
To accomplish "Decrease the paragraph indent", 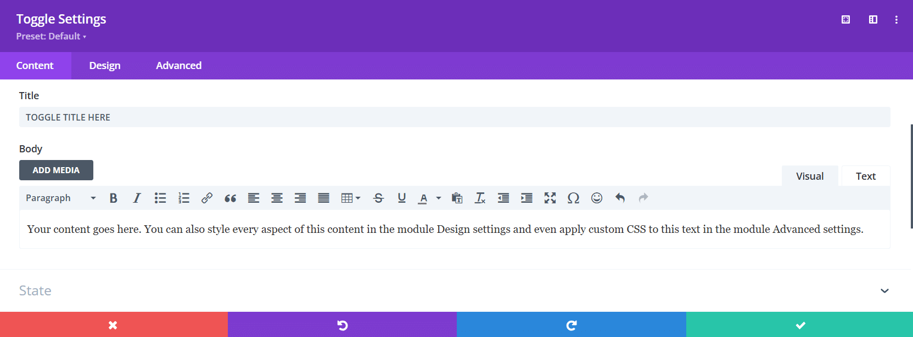I will point(503,198).
